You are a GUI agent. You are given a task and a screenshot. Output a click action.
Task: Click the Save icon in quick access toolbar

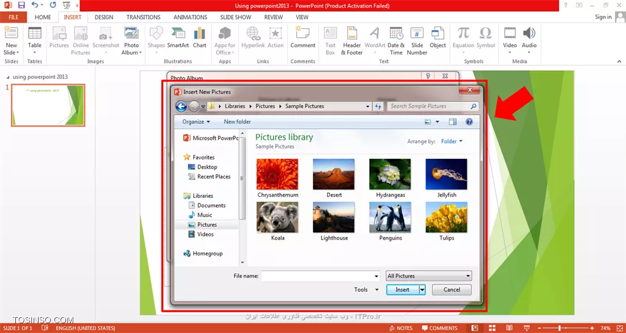pos(21,5)
